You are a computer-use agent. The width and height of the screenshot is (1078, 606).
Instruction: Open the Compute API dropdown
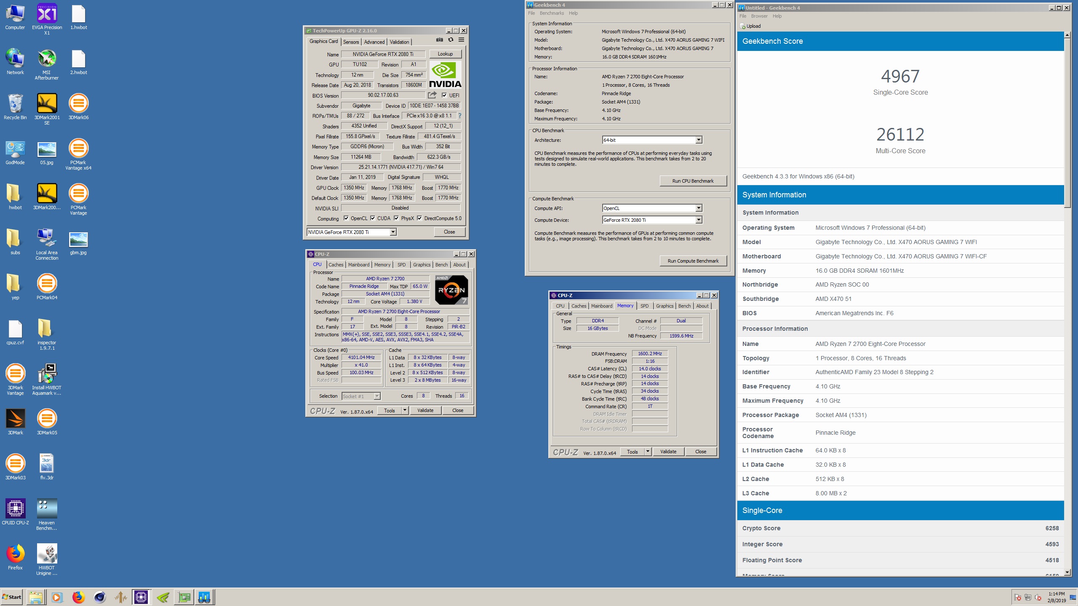(x=652, y=208)
